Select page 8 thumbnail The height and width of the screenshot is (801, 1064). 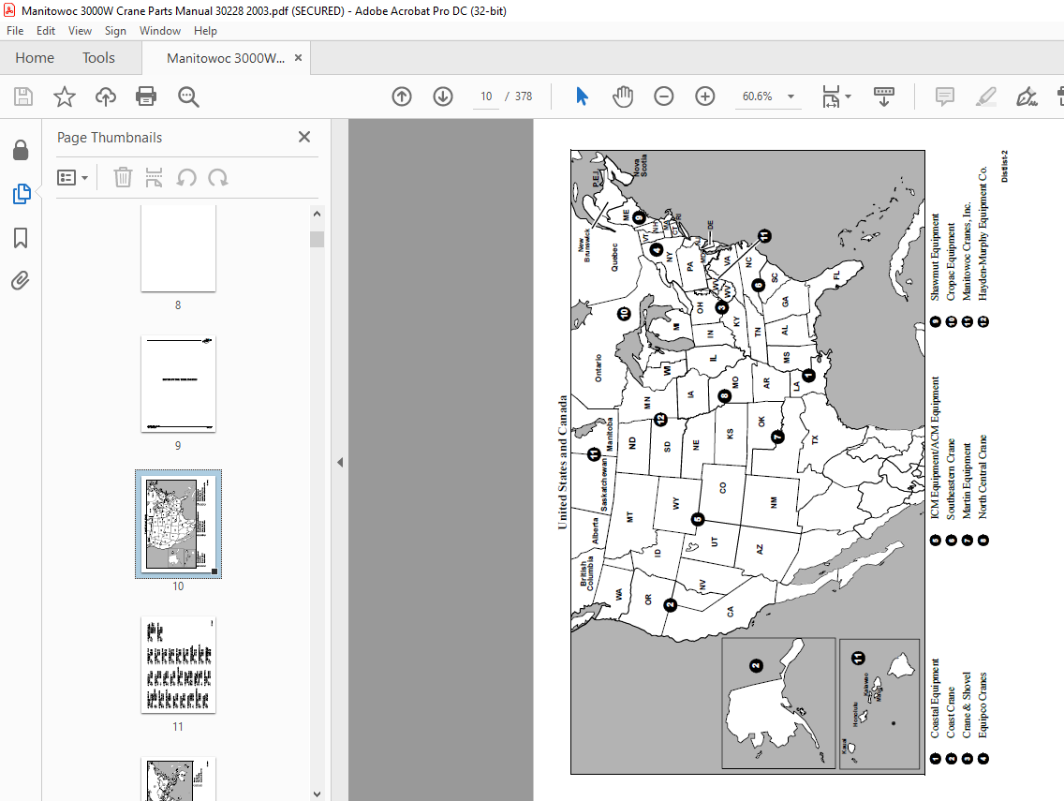coord(178,248)
